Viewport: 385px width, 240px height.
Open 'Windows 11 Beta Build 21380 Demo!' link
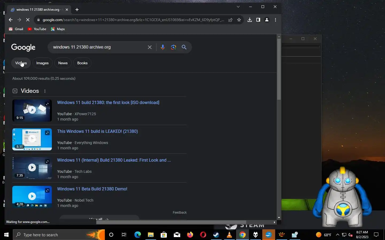(x=92, y=189)
